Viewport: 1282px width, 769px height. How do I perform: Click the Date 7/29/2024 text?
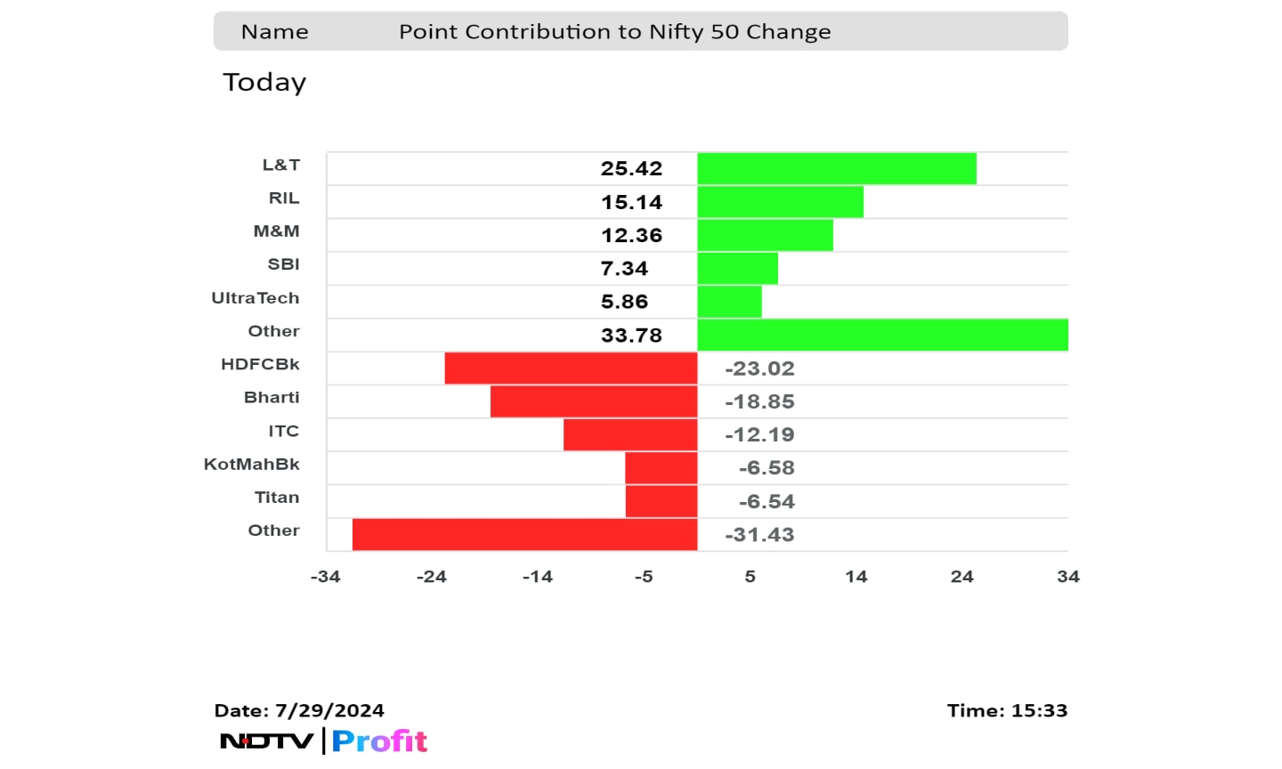[299, 710]
